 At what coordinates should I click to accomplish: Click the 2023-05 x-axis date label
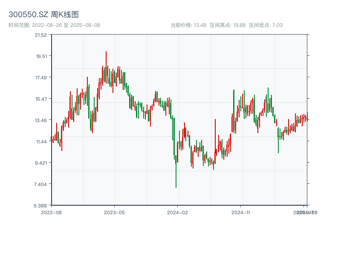[x=114, y=212]
